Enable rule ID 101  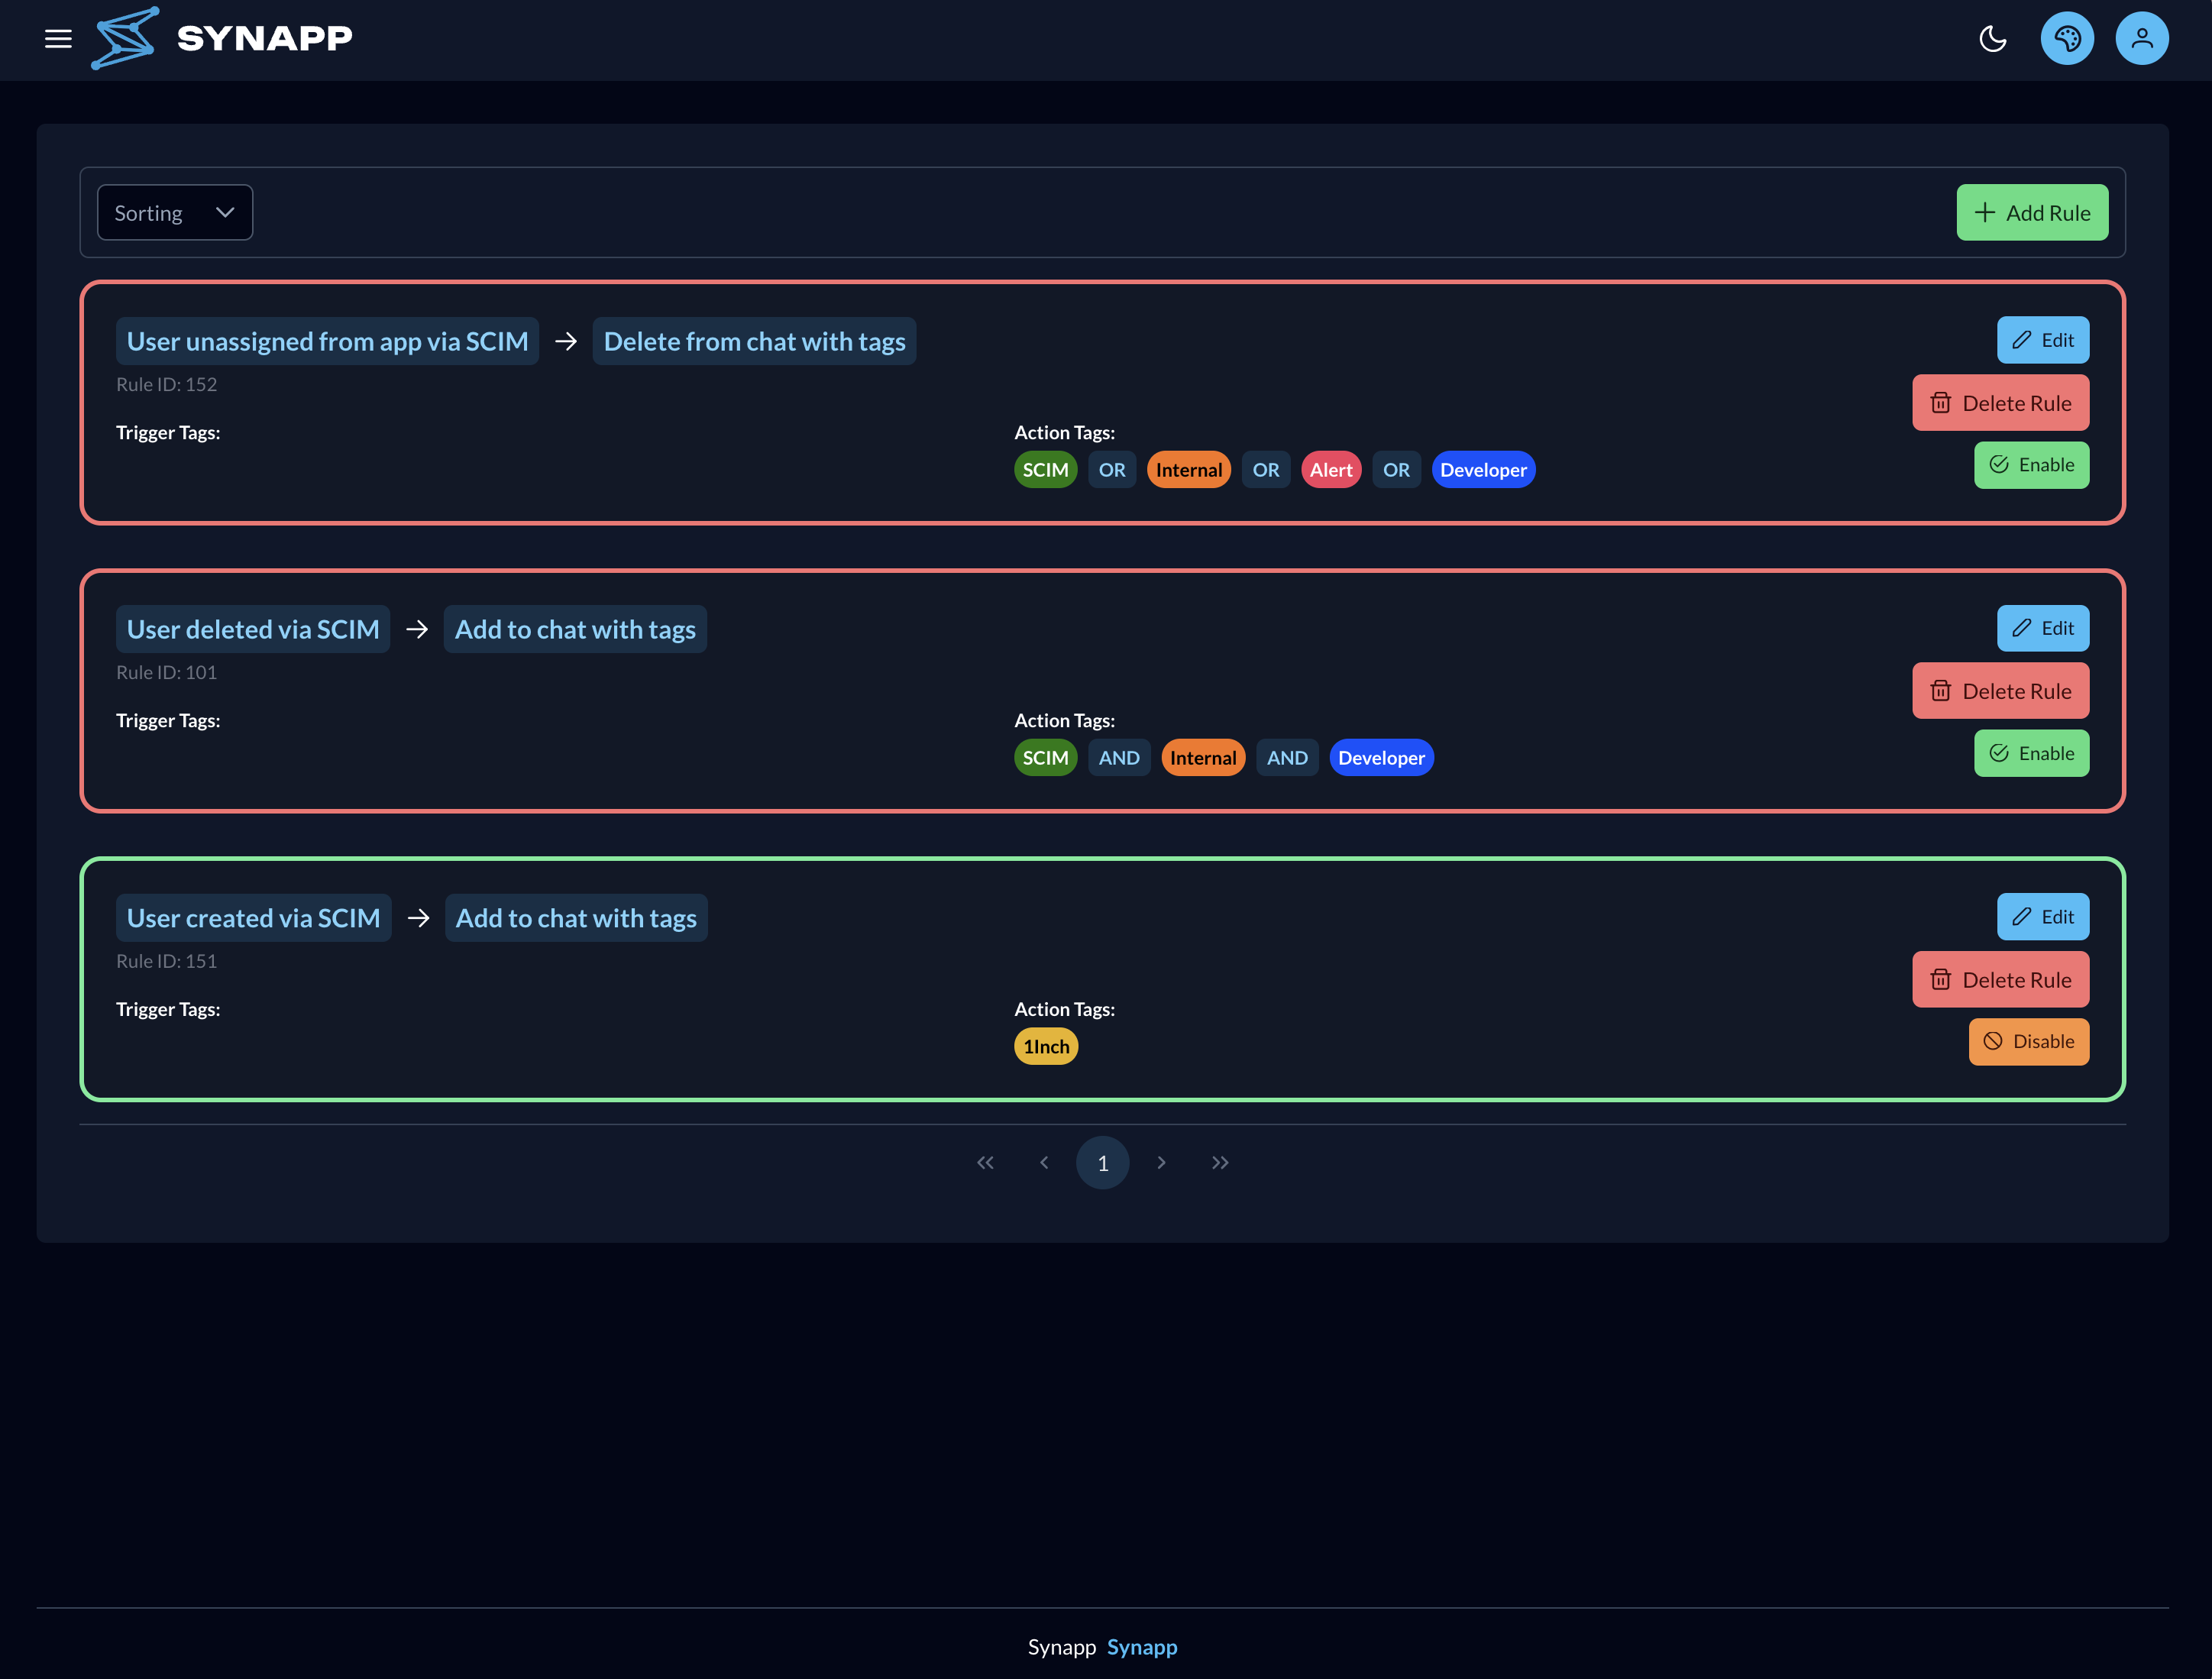[x=2031, y=753]
